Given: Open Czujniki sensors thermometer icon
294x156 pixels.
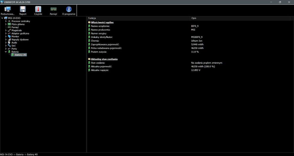Looking at the screenshot, I should 38,9.
